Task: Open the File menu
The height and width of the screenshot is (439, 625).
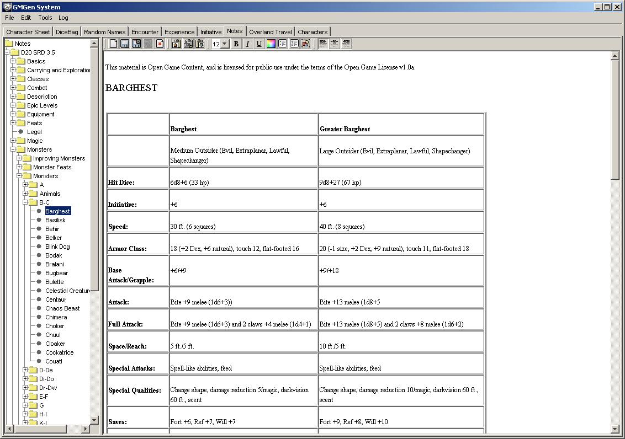Action: tap(9, 18)
